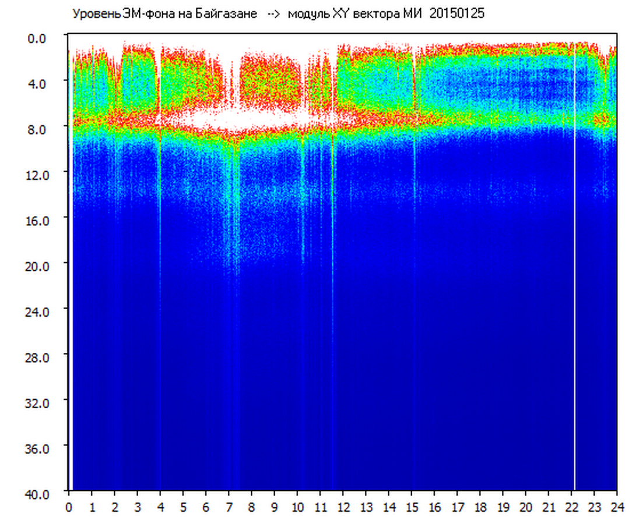
Task: Click the y-axis label '24.0'
Action: coord(38,313)
